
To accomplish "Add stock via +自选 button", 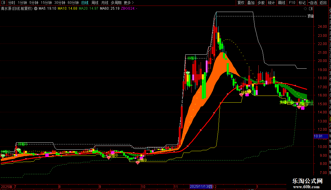I will [313, 3].
